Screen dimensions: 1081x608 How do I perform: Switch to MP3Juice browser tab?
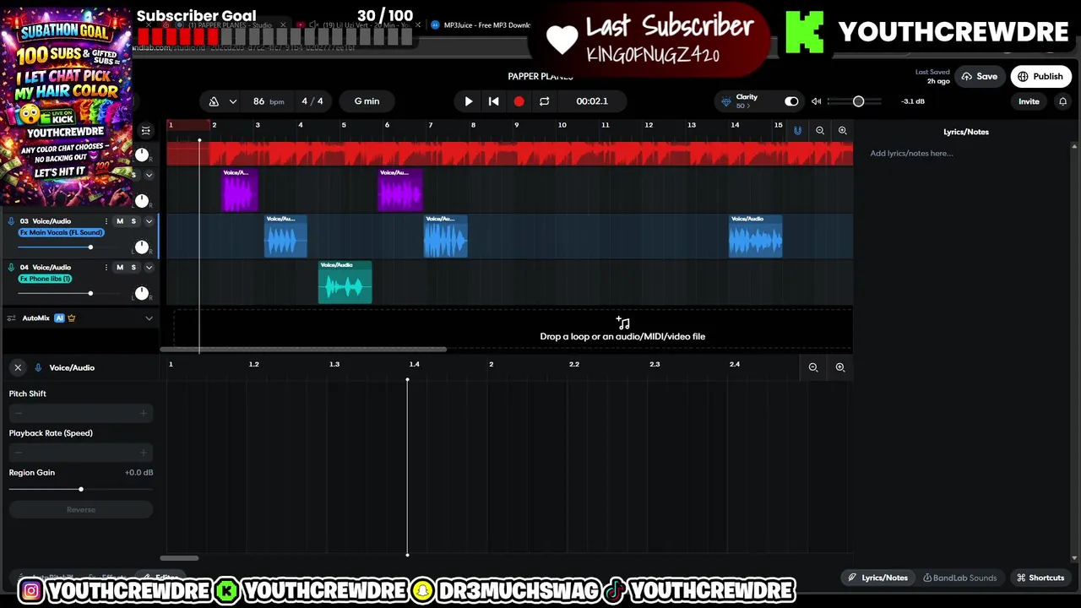(481, 25)
